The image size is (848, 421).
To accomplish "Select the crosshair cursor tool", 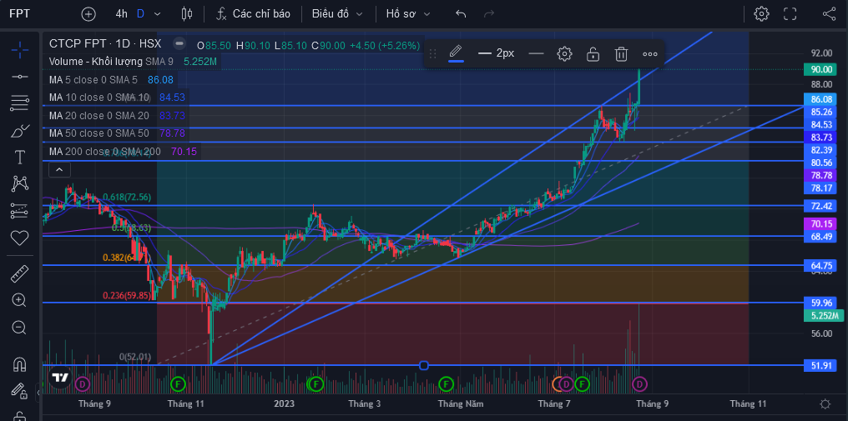I will coord(20,50).
